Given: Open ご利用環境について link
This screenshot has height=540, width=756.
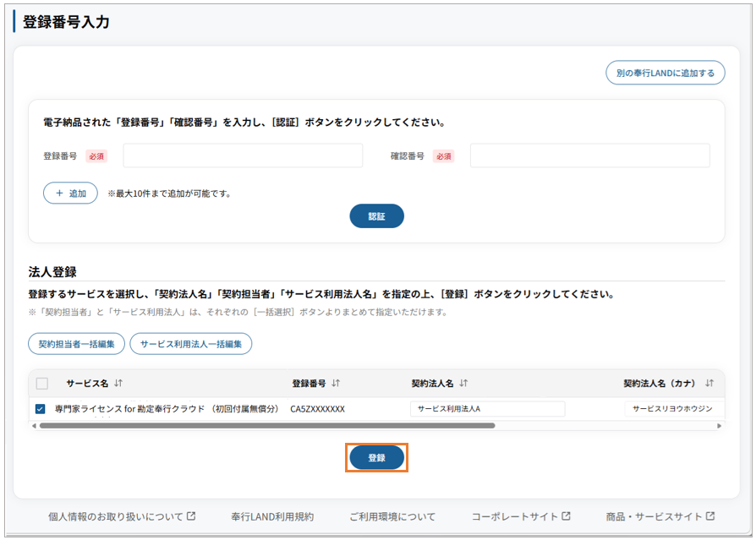Looking at the screenshot, I should coord(392,517).
